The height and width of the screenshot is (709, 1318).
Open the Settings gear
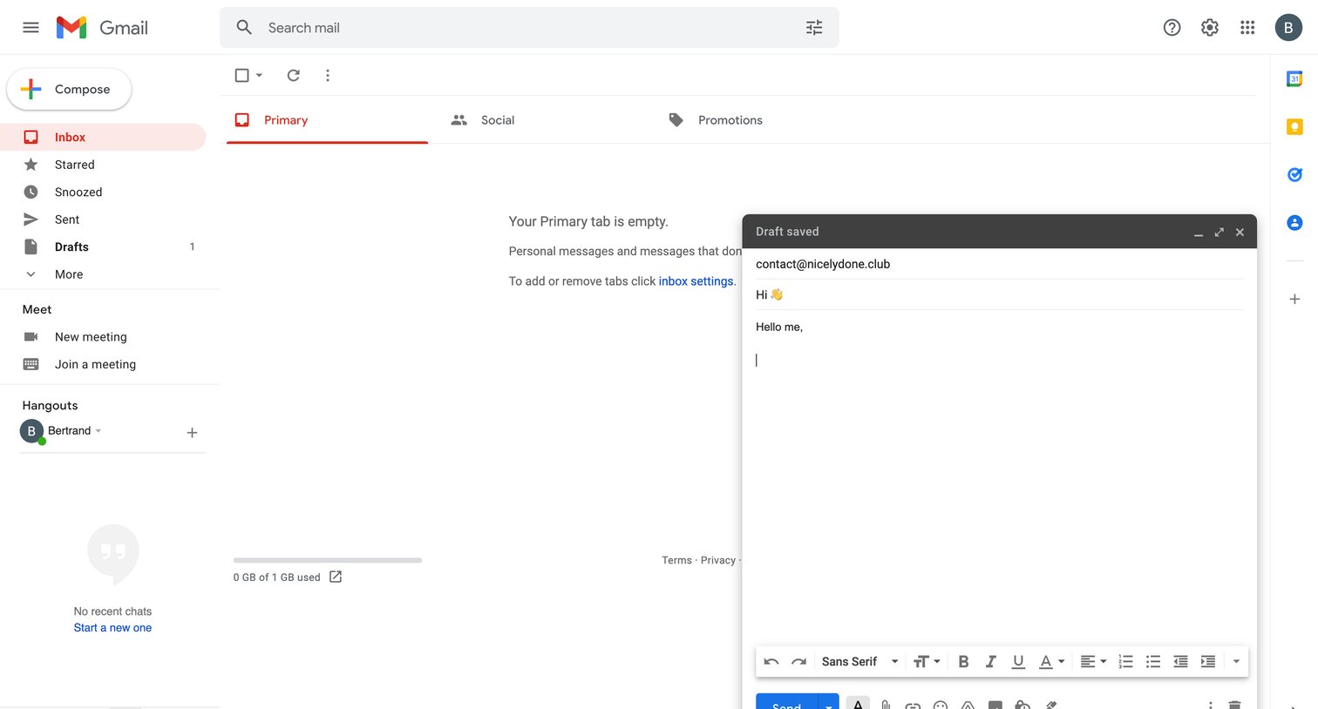pyautogui.click(x=1210, y=28)
